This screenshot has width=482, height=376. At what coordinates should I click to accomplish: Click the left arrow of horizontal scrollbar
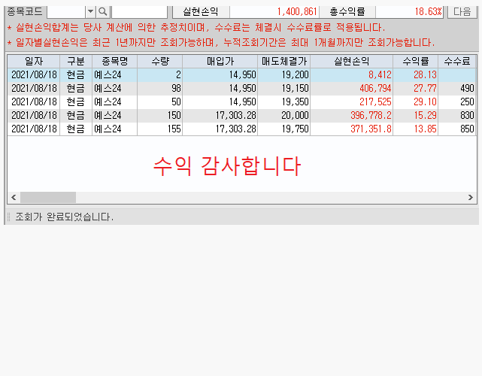(x=13, y=198)
